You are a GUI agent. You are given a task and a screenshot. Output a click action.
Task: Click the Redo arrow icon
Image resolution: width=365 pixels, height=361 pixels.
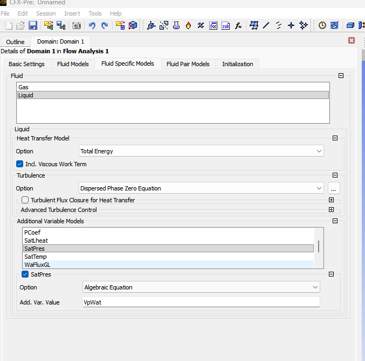[104, 25]
